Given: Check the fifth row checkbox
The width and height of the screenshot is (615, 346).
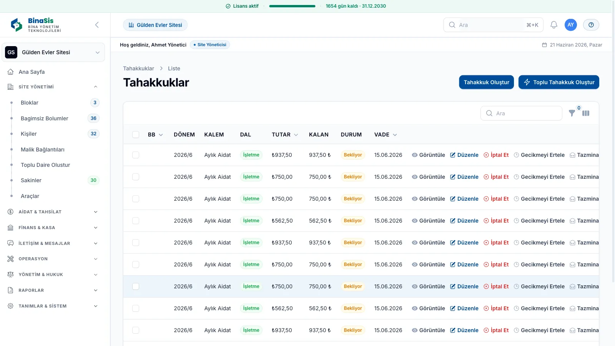Looking at the screenshot, I should [x=136, y=243].
